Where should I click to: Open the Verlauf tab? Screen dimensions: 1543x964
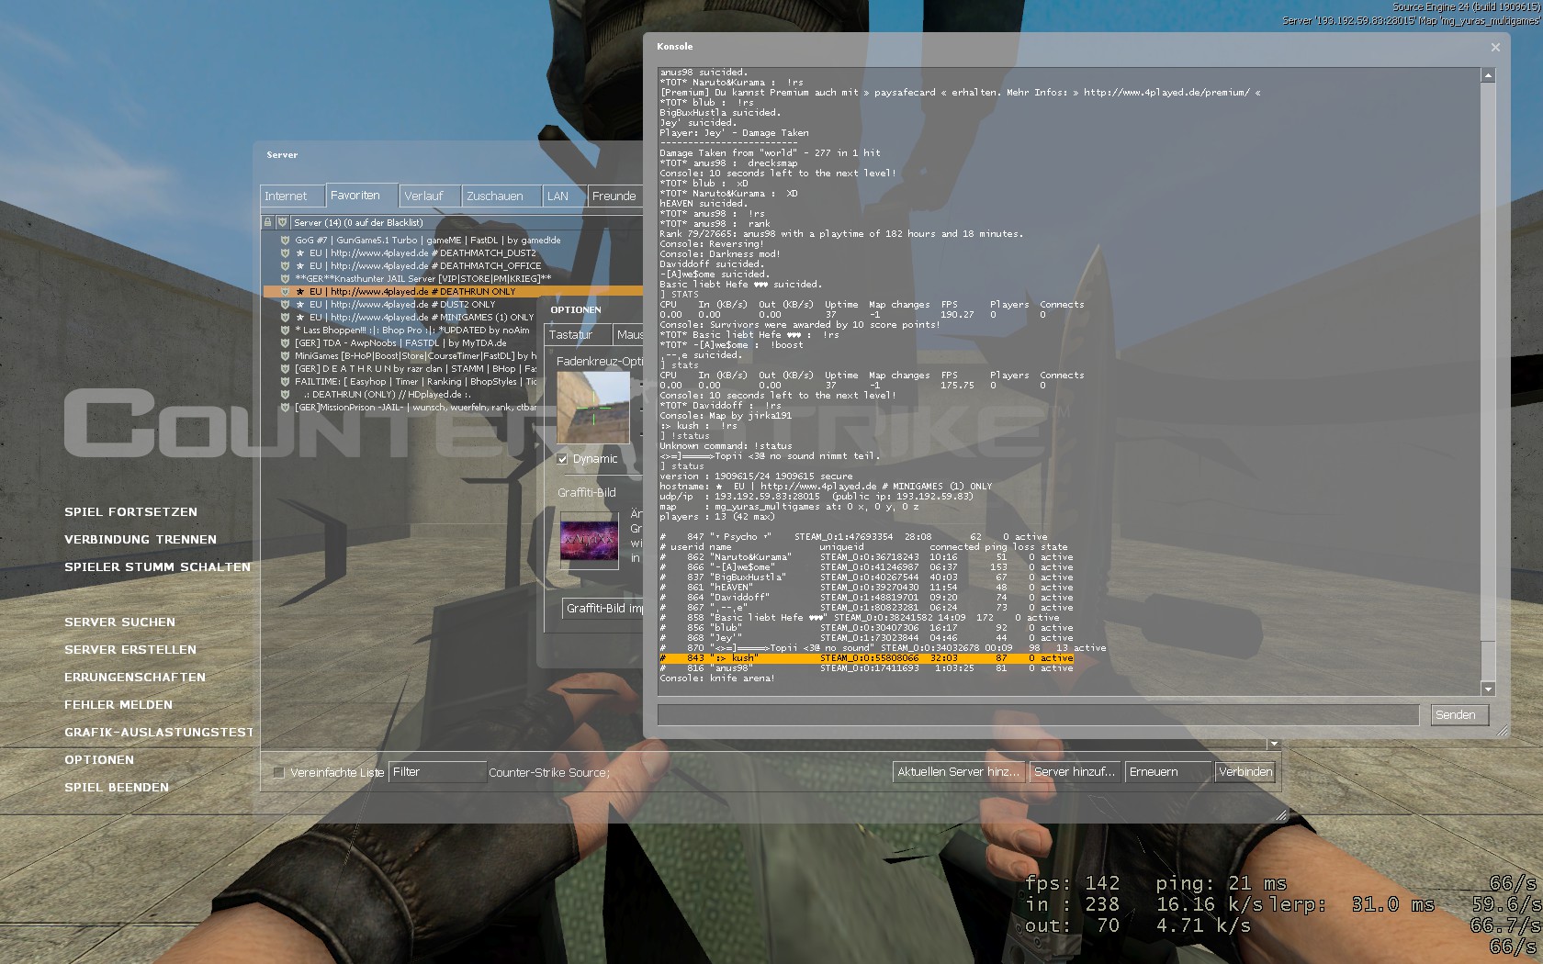pyautogui.click(x=430, y=196)
